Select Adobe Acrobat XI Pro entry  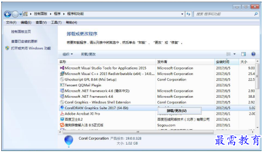point(82,114)
